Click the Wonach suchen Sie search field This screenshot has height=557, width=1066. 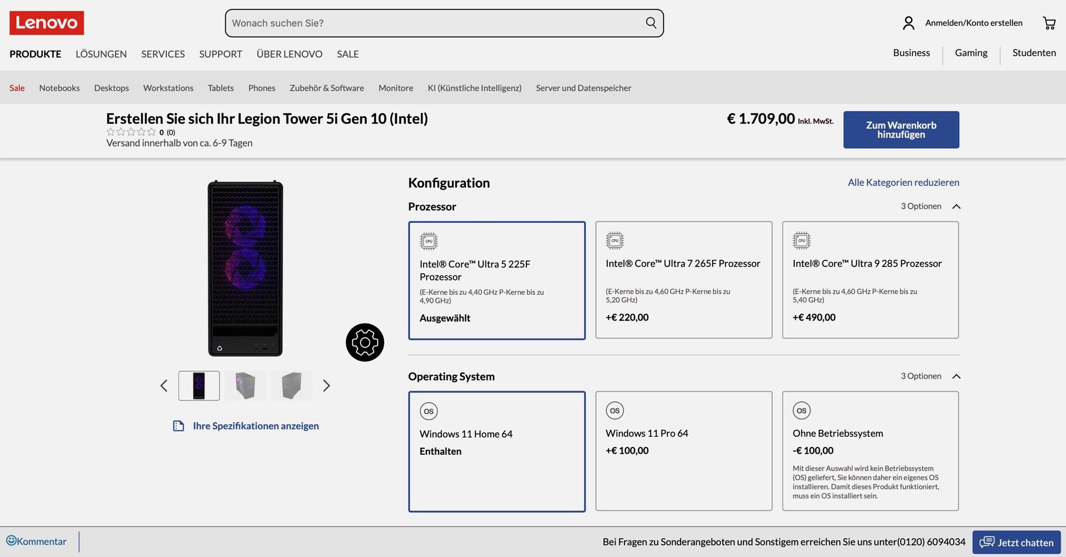click(433, 23)
